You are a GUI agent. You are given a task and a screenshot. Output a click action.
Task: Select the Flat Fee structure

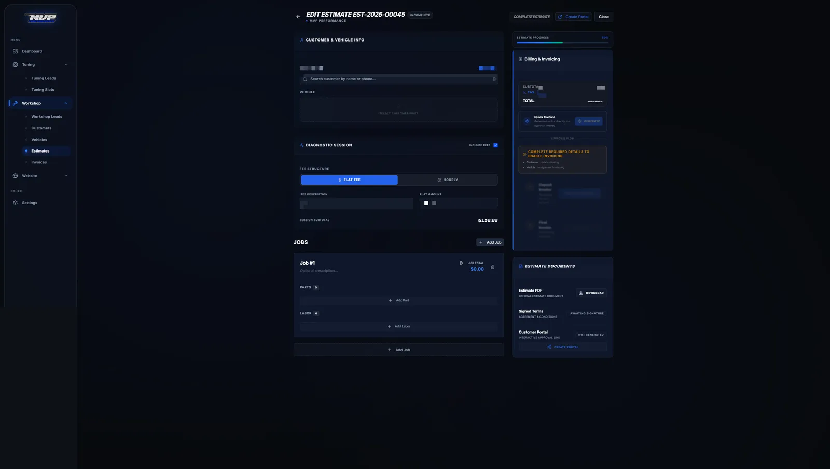(349, 180)
